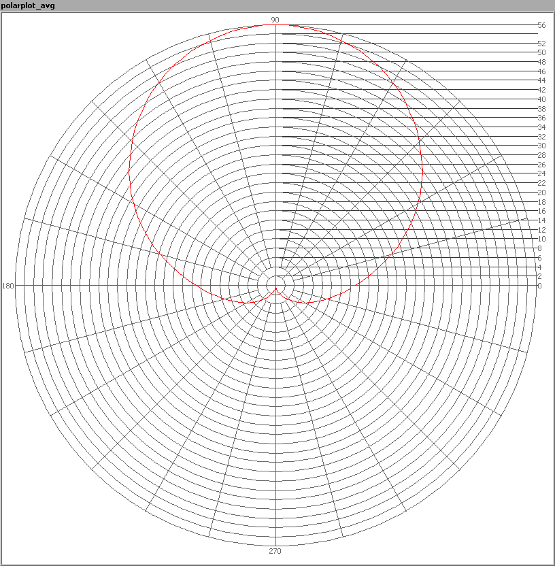Click the 0 radial scale label
This screenshot has height=566, width=555.
[539, 286]
